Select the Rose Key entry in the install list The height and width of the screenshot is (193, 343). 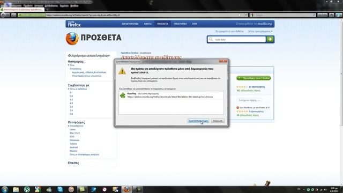[x=171, y=95]
